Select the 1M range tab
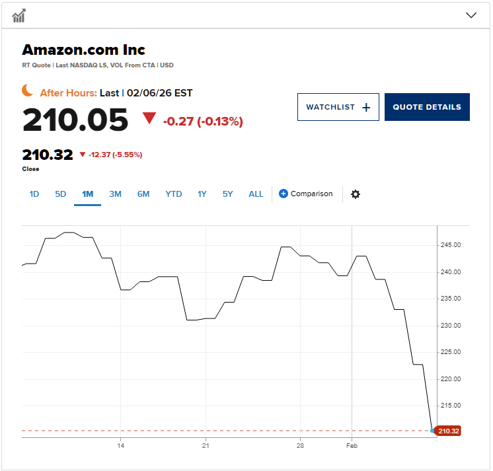This screenshot has height=471, width=493. (87, 194)
